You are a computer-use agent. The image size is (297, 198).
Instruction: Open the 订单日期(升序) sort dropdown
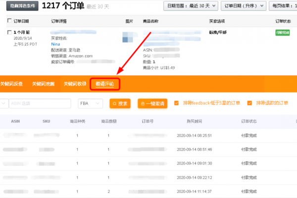[x=244, y=6]
